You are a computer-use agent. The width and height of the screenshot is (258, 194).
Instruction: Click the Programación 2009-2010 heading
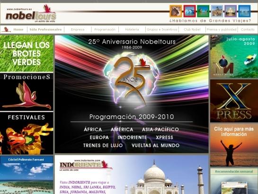point(132,117)
